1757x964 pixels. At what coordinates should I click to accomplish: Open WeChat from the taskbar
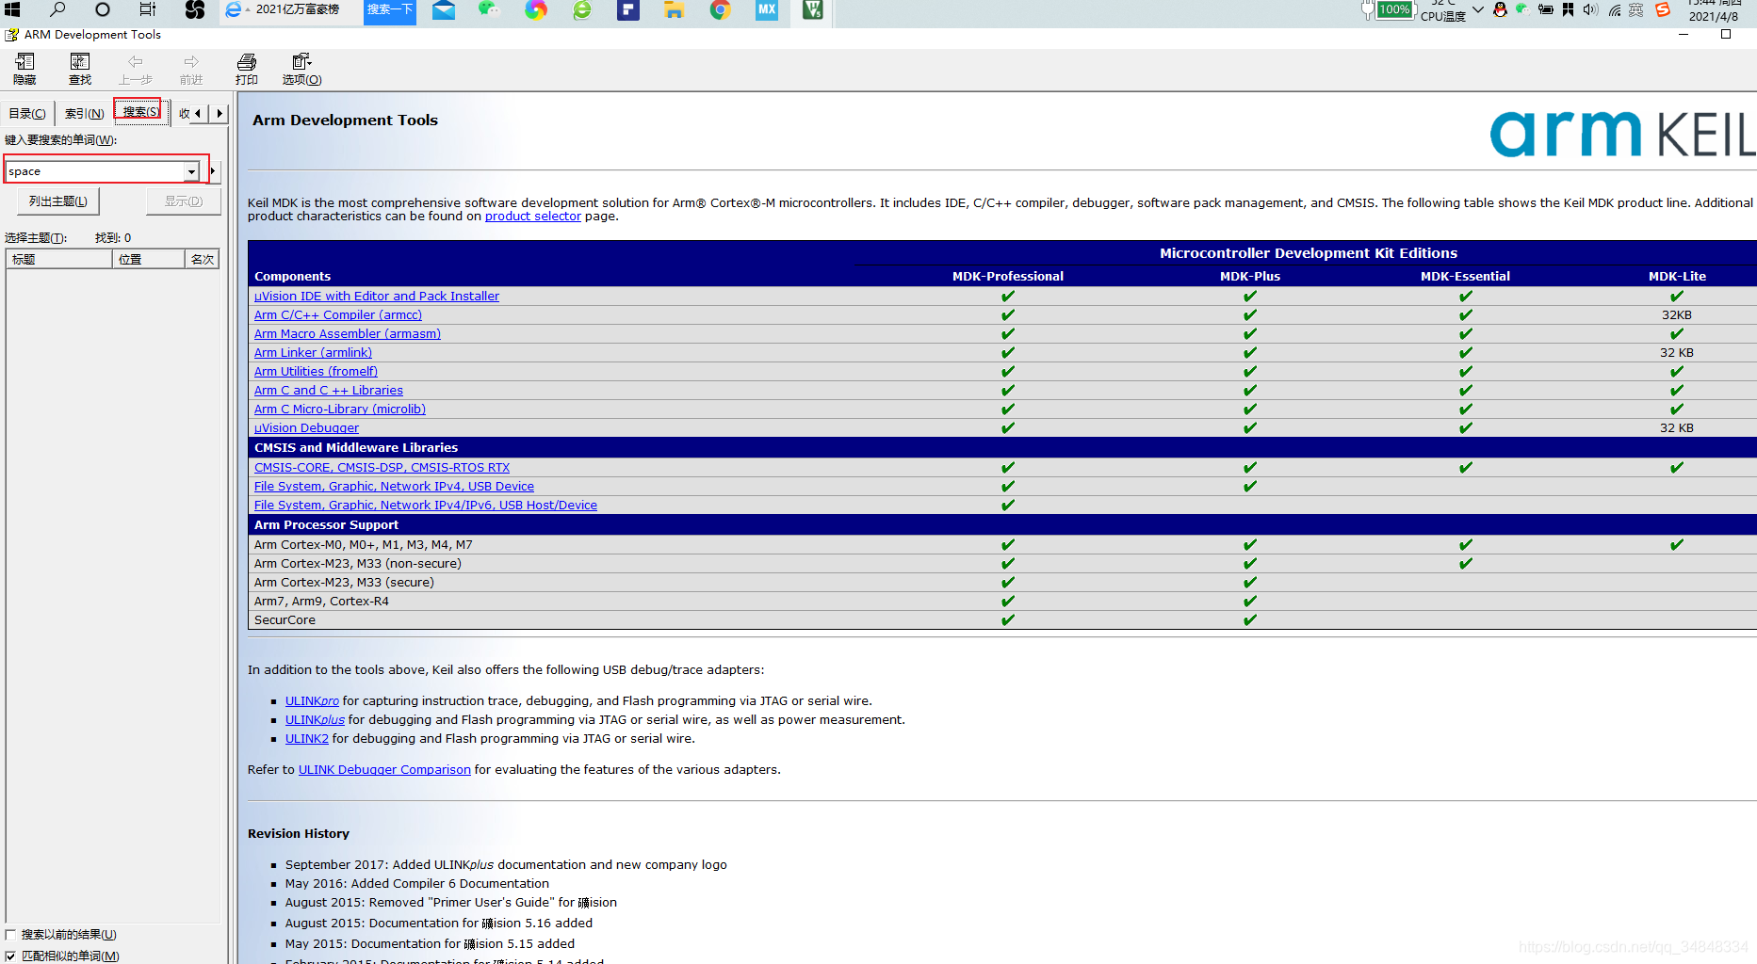[489, 9]
